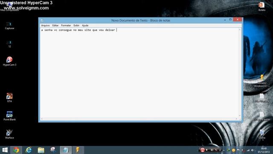
Task: Open the GTA desktop shortcut
Action: coord(9,98)
